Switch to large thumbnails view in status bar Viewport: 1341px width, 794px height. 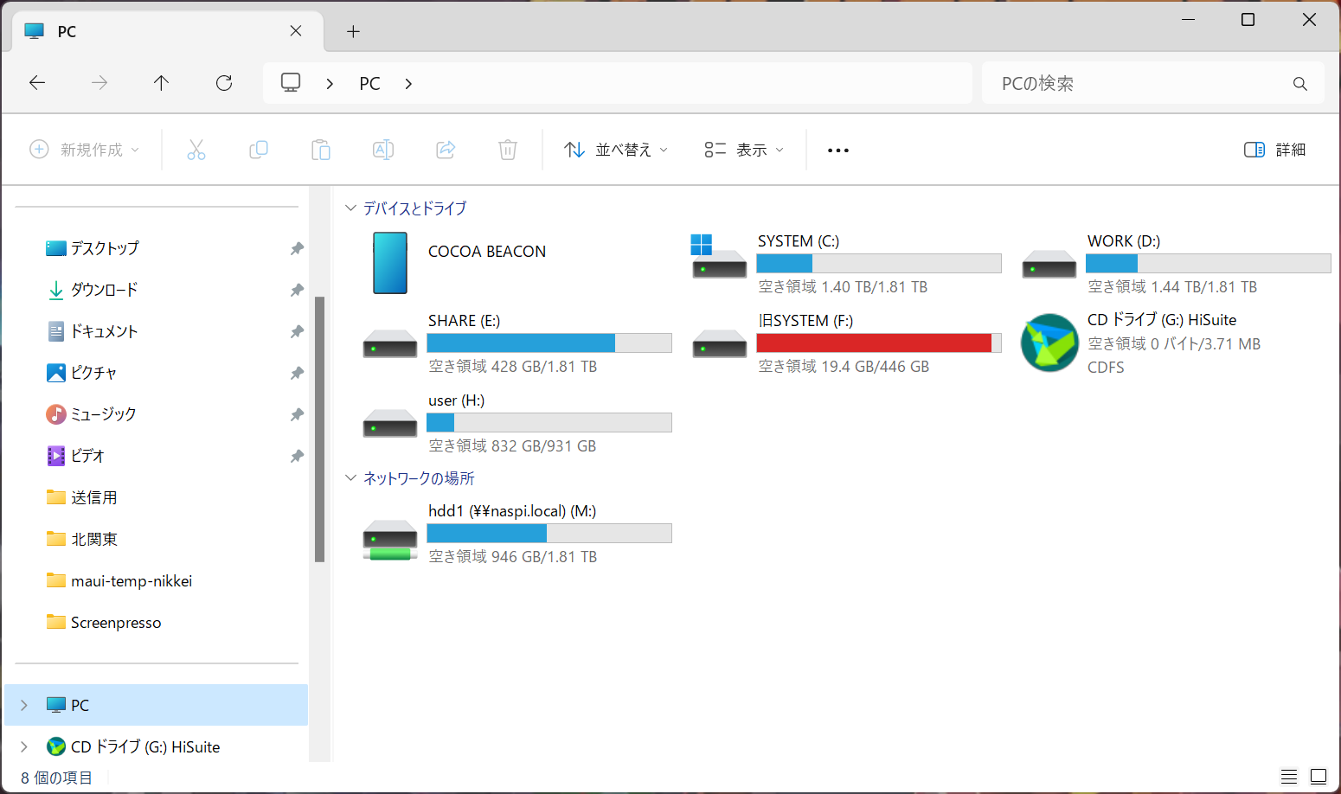[1319, 777]
